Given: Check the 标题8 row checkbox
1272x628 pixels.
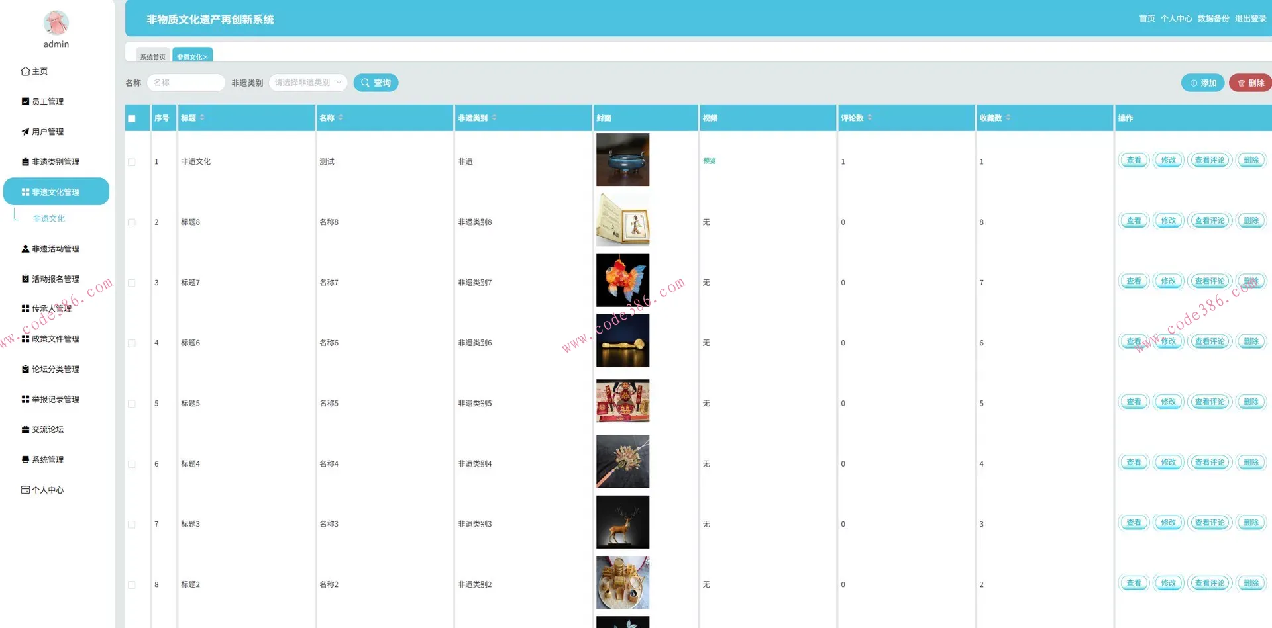Looking at the screenshot, I should pos(132,222).
